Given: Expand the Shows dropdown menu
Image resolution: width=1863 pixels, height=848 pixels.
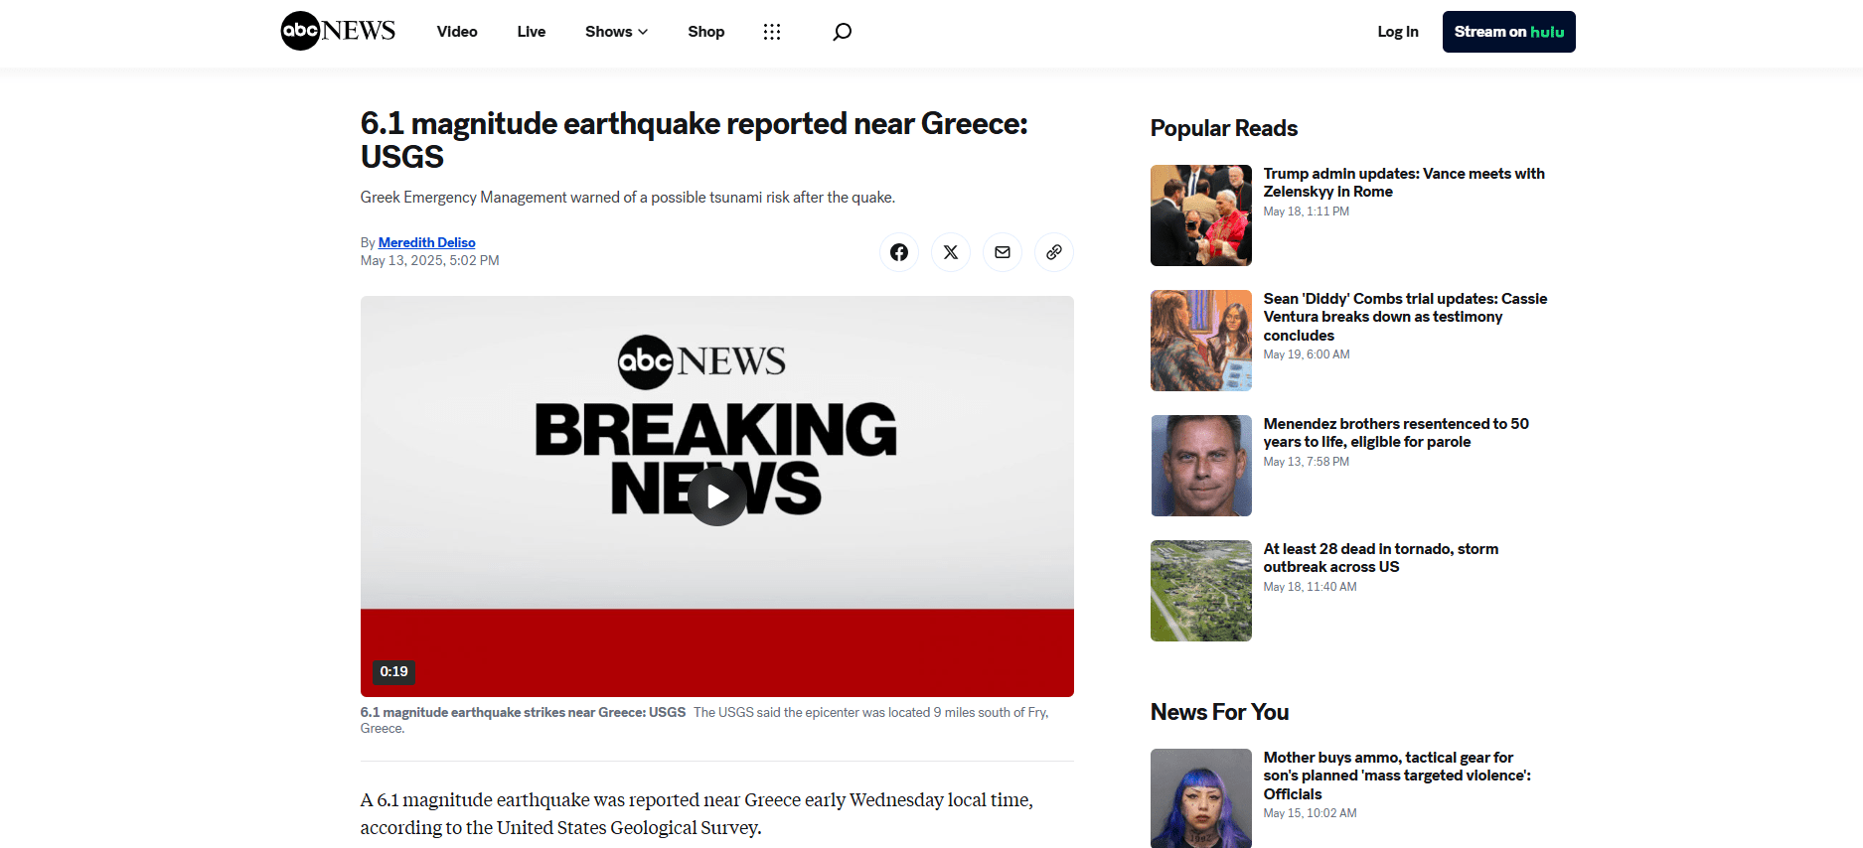Looking at the screenshot, I should (x=616, y=32).
